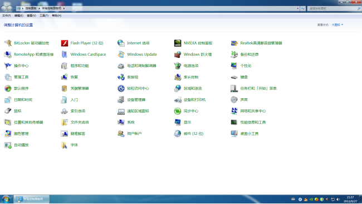Click the 声音 speaker icon
Image resolution: width=362 pixels, height=204 pixels.
[234, 100]
